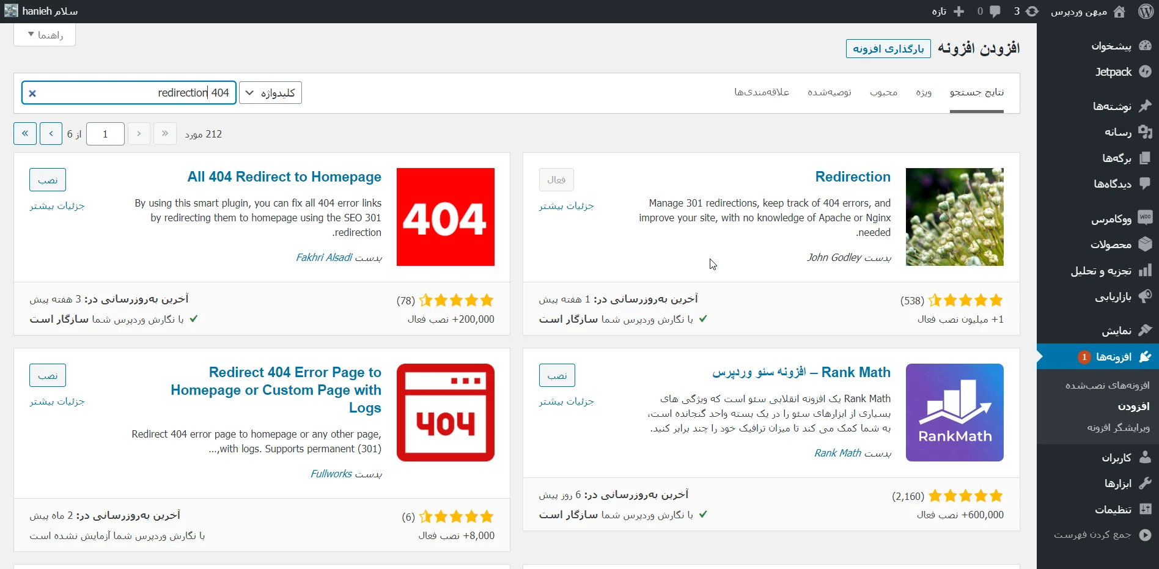Open author link Fullworks
The image size is (1159, 569).
coord(331,474)
